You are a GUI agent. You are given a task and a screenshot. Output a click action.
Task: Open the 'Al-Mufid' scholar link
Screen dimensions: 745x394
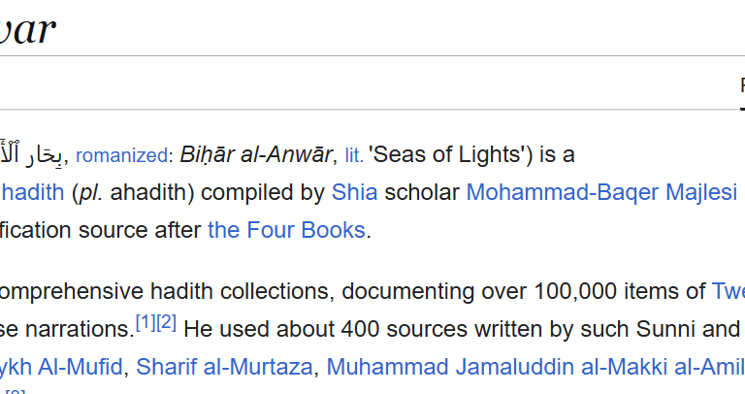(x=61, y=367)
